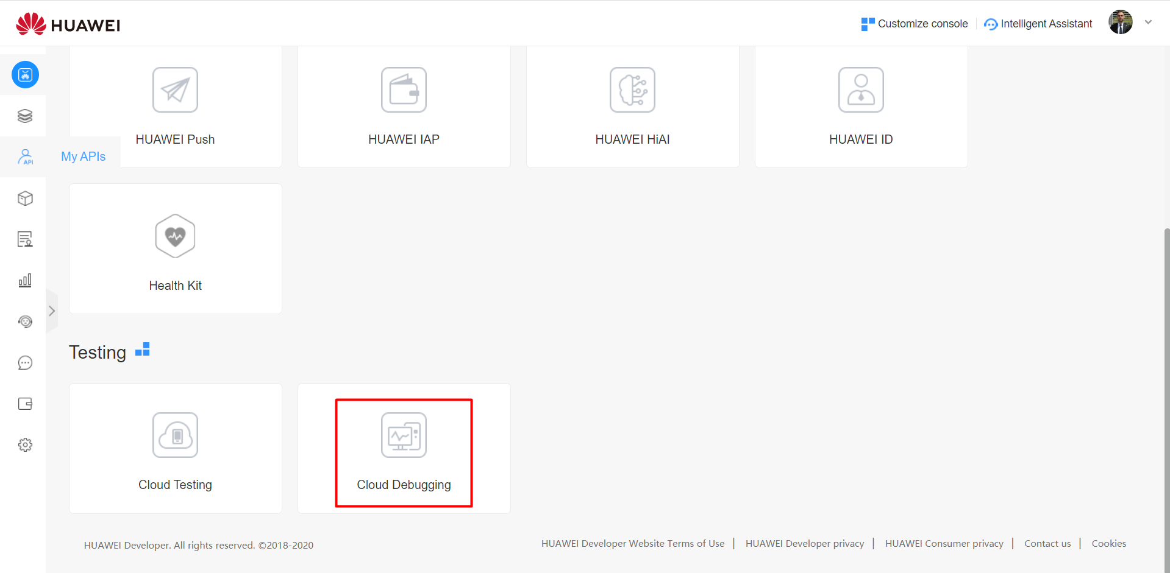Open the HUAWEI Push label
This screenshot has height=573, width=1170.
pos(175,139)
